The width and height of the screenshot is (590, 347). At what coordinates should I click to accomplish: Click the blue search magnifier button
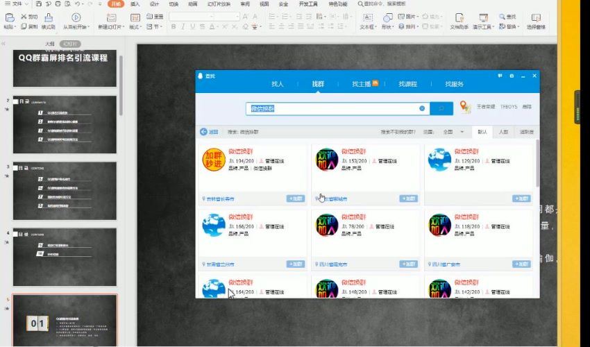(x=441, y=108)
